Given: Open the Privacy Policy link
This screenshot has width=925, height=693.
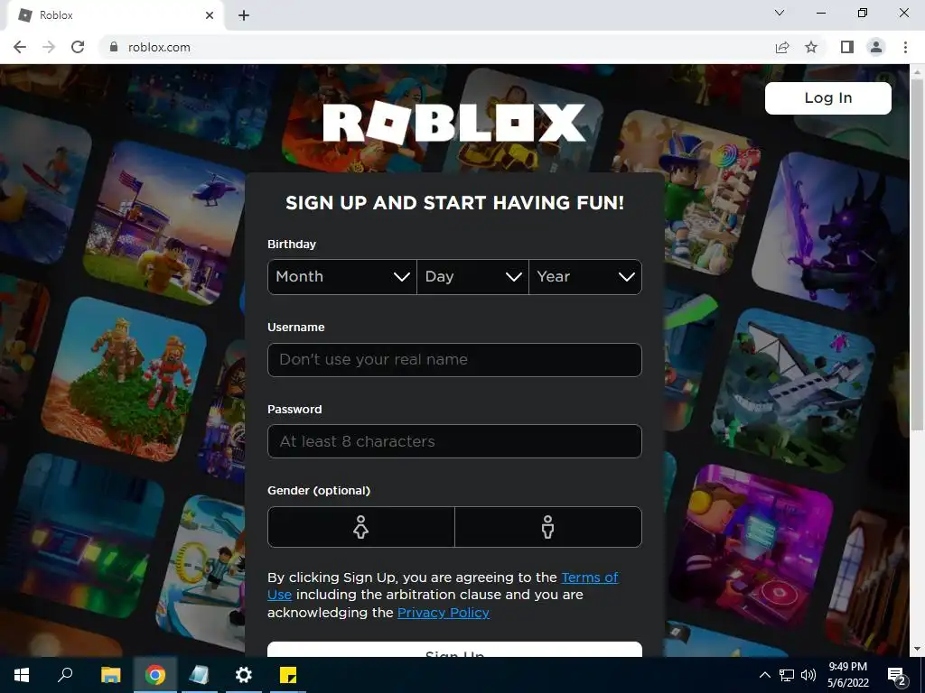Looking at the screenshot, I should point(443,613).
